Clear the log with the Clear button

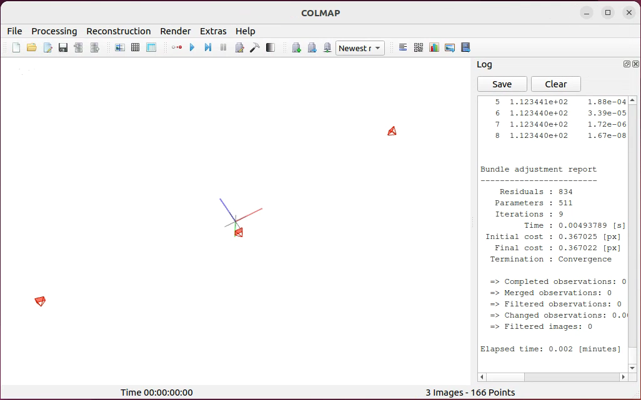point(556,84)
